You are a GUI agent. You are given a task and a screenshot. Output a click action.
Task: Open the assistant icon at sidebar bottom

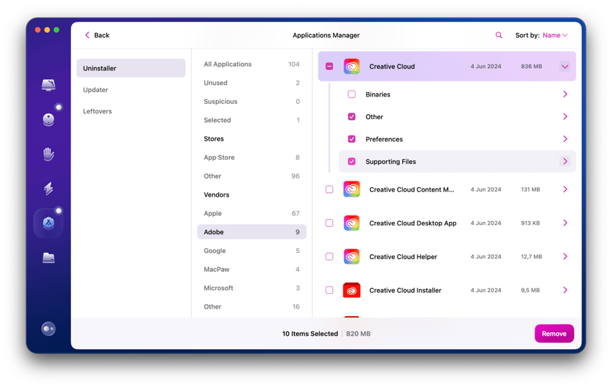48,329
